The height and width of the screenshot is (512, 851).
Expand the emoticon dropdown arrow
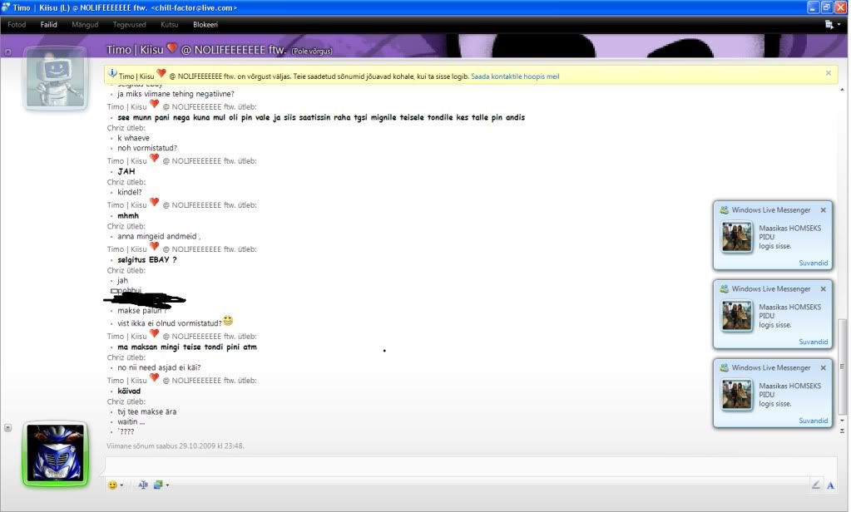[122, 485]
